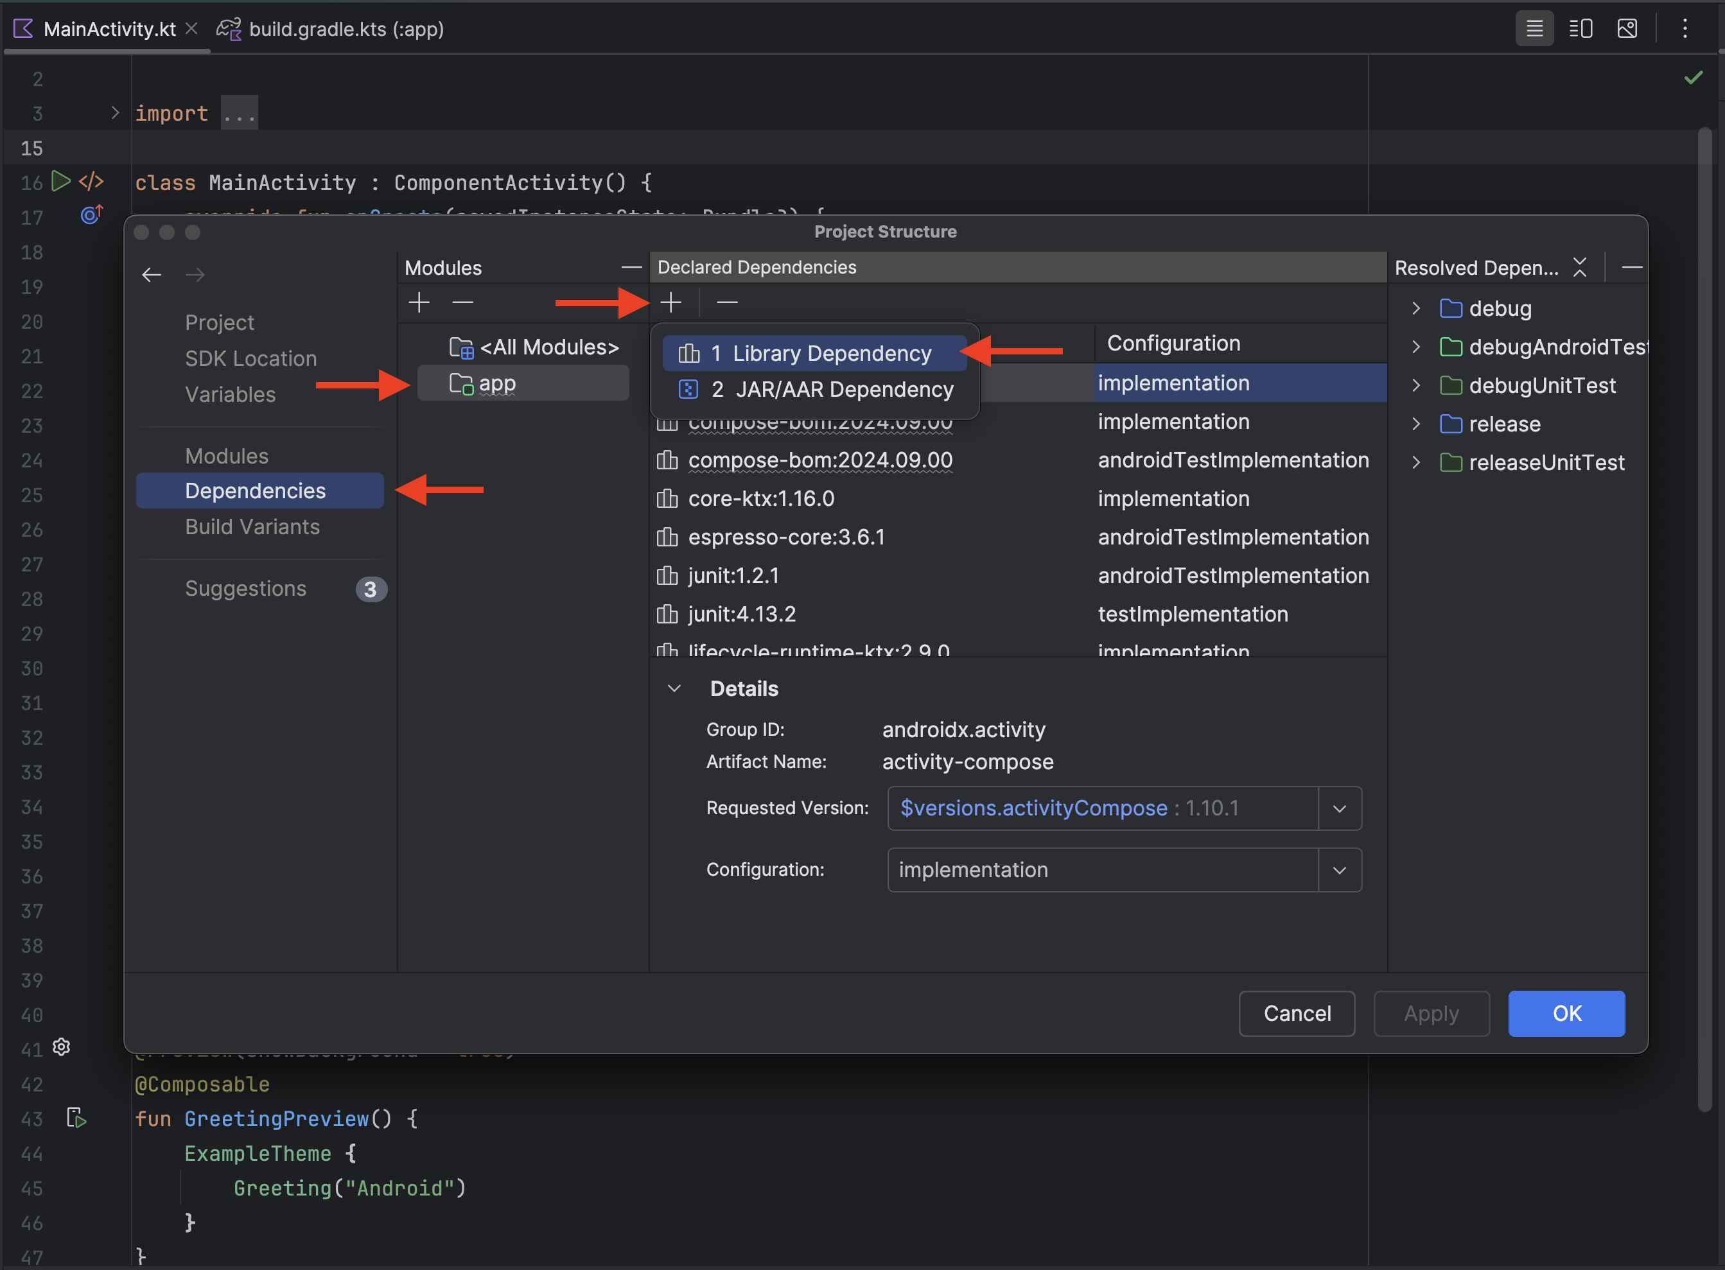1725x1270 pixels.
Task: Click the remove declared dependency minus icon
Action: [x=727, y=302]
